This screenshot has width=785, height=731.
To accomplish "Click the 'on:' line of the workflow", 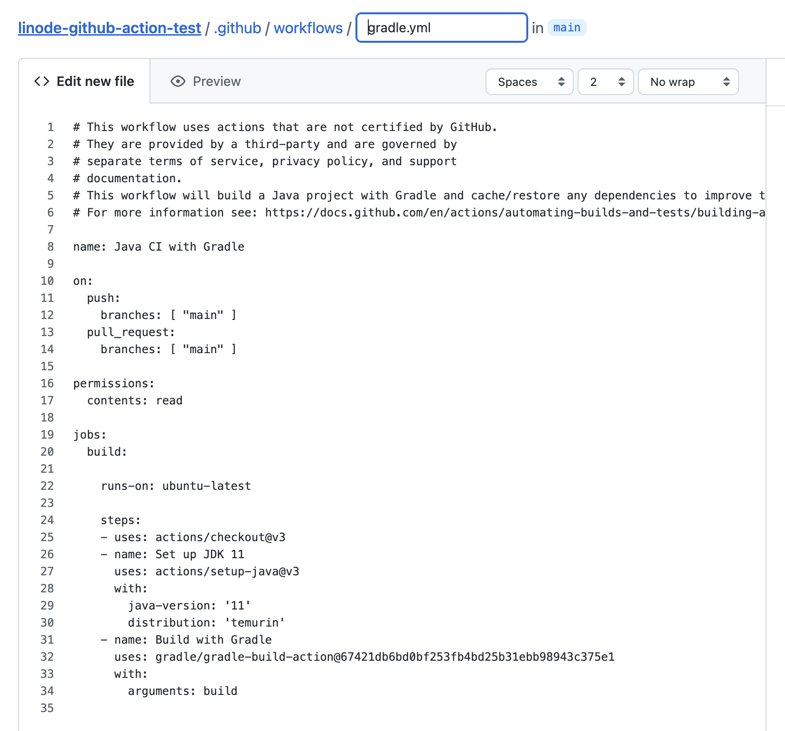I will click(83, 281).
